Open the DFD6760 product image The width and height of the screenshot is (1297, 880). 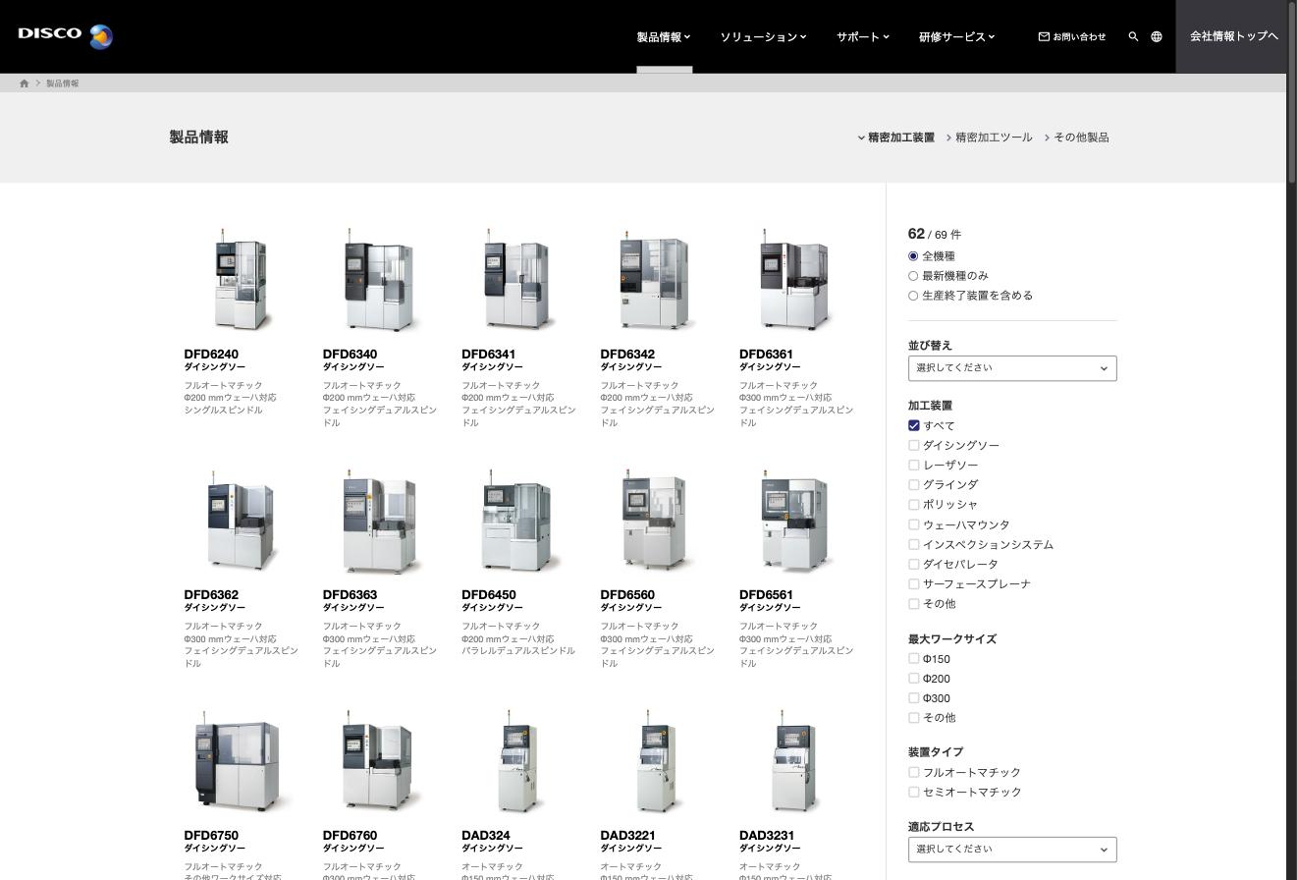tap(380, 761)
